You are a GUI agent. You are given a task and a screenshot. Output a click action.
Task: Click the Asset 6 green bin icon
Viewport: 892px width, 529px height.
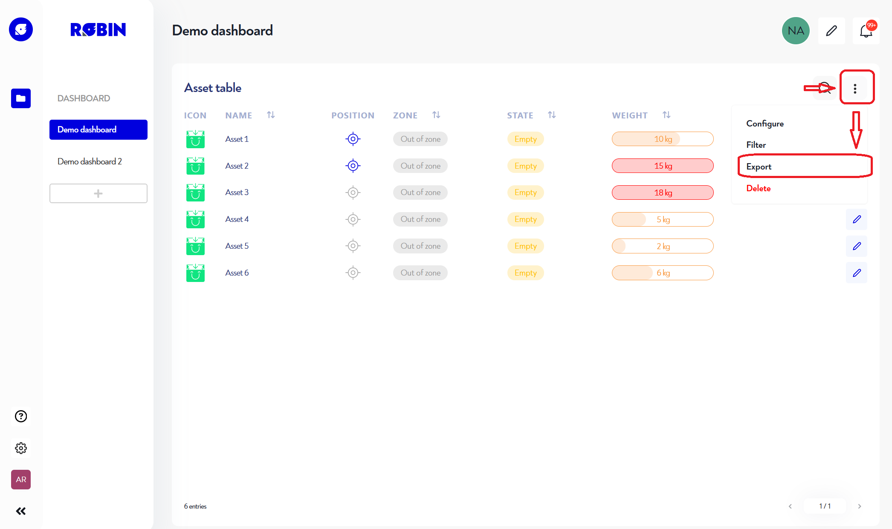tap(195, 273)
